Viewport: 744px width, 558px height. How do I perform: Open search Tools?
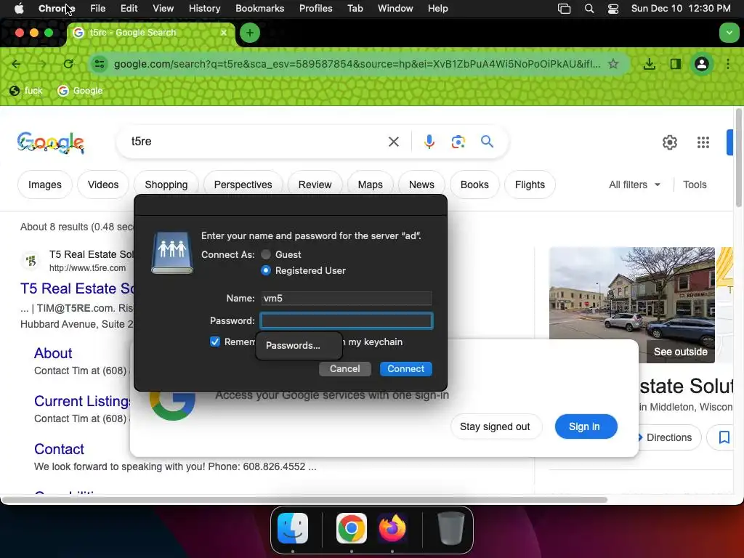[695, 185]
